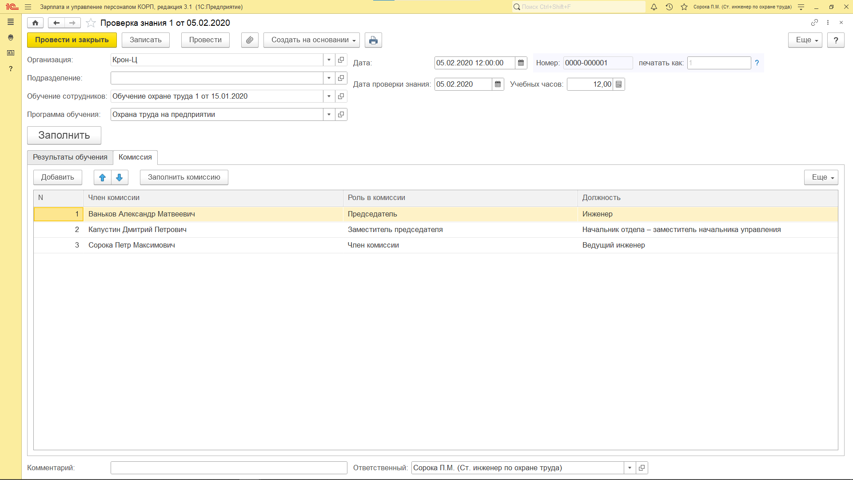Image resolution: width=853 pixels, height=480 pixels.
Task: Open calendar picker for Дата field
Action: (x=521, y=63)
